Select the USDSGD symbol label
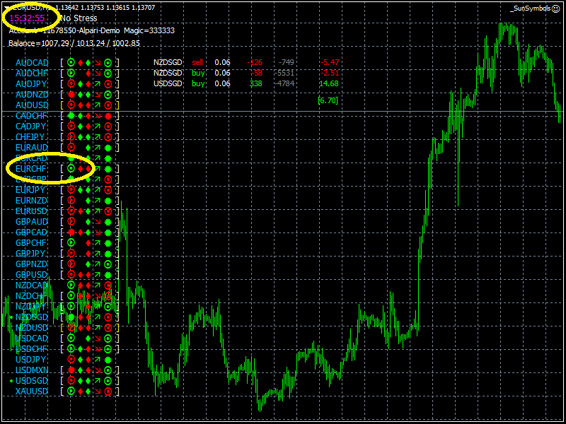This screenshot has width=566, height=424. [32, 381]
